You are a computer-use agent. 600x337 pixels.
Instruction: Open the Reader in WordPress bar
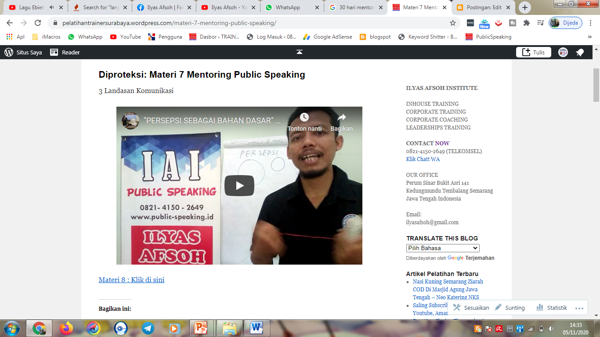pos(65,52)
